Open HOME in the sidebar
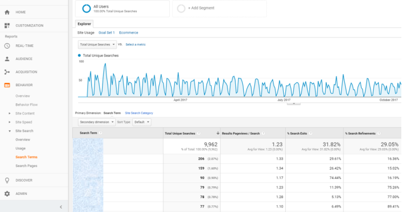Image resolution: width=403 pixels, height=212 pixels. [x=21, y=12]
